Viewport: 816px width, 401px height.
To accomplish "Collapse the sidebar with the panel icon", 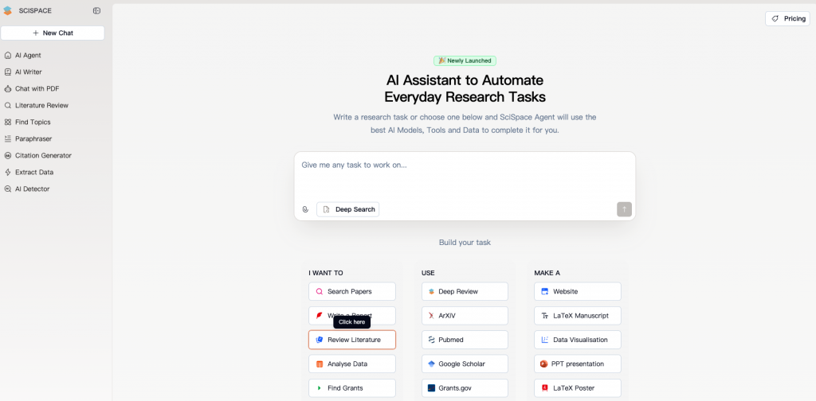I will (x=96, y=10).
